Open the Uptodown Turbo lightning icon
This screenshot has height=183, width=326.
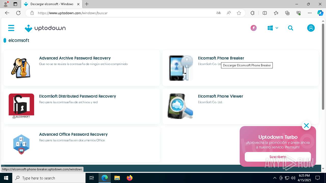tap(253, 28)
